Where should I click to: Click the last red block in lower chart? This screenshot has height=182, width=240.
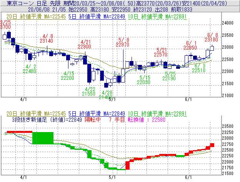coord(212,145)
